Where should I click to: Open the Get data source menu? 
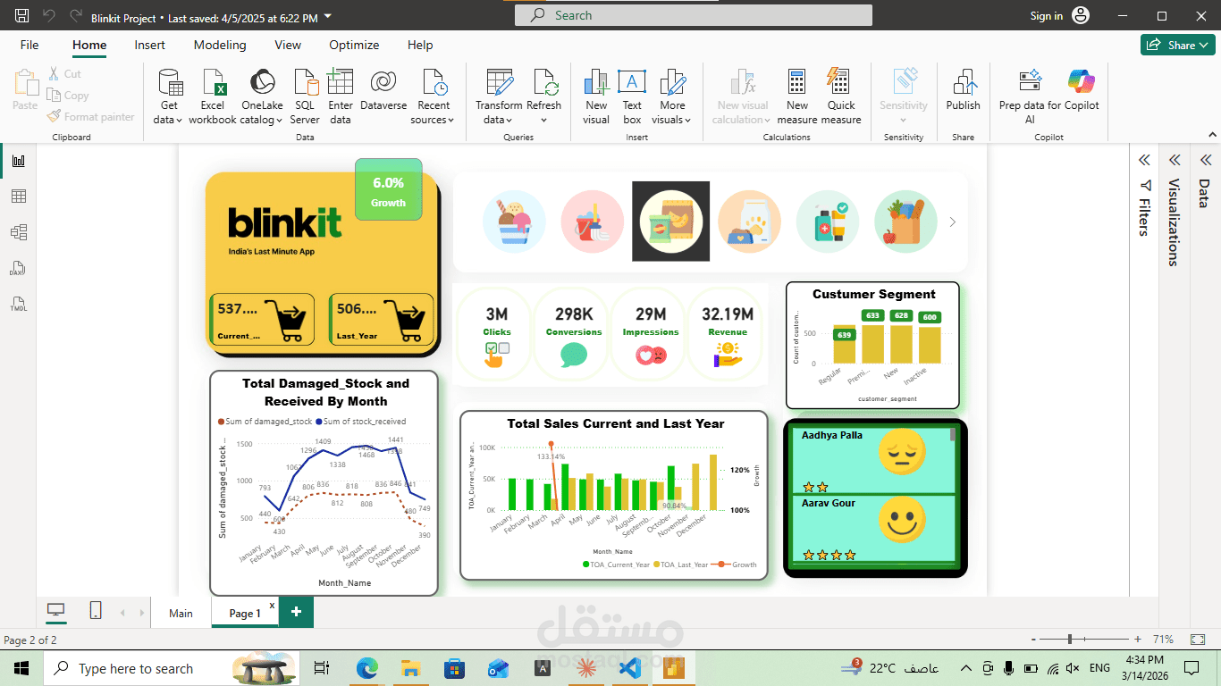tap(168, 96)
